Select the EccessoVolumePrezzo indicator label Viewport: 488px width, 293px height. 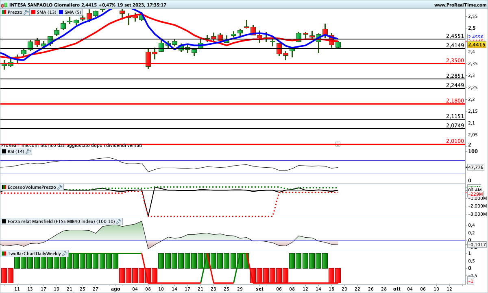tap(32, 187)
